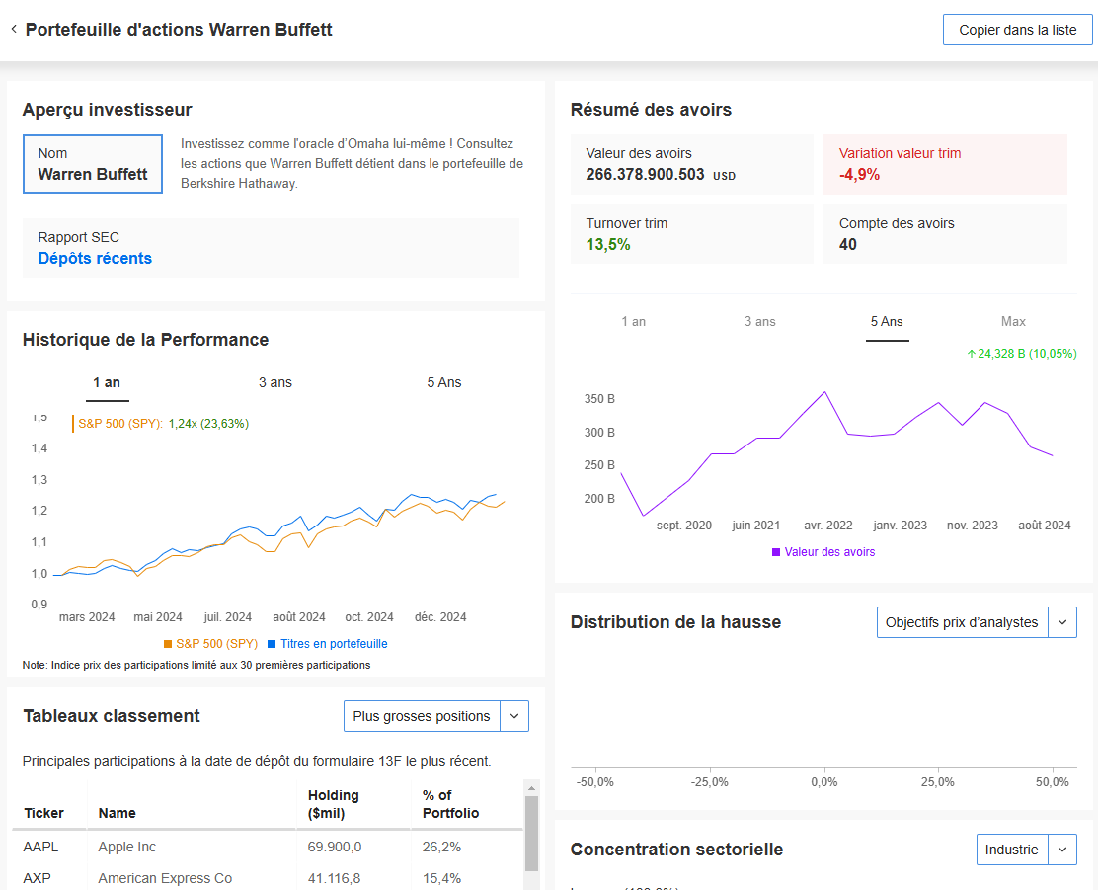Click the Variation valeur trim -4,9% value

pos(860,175)
